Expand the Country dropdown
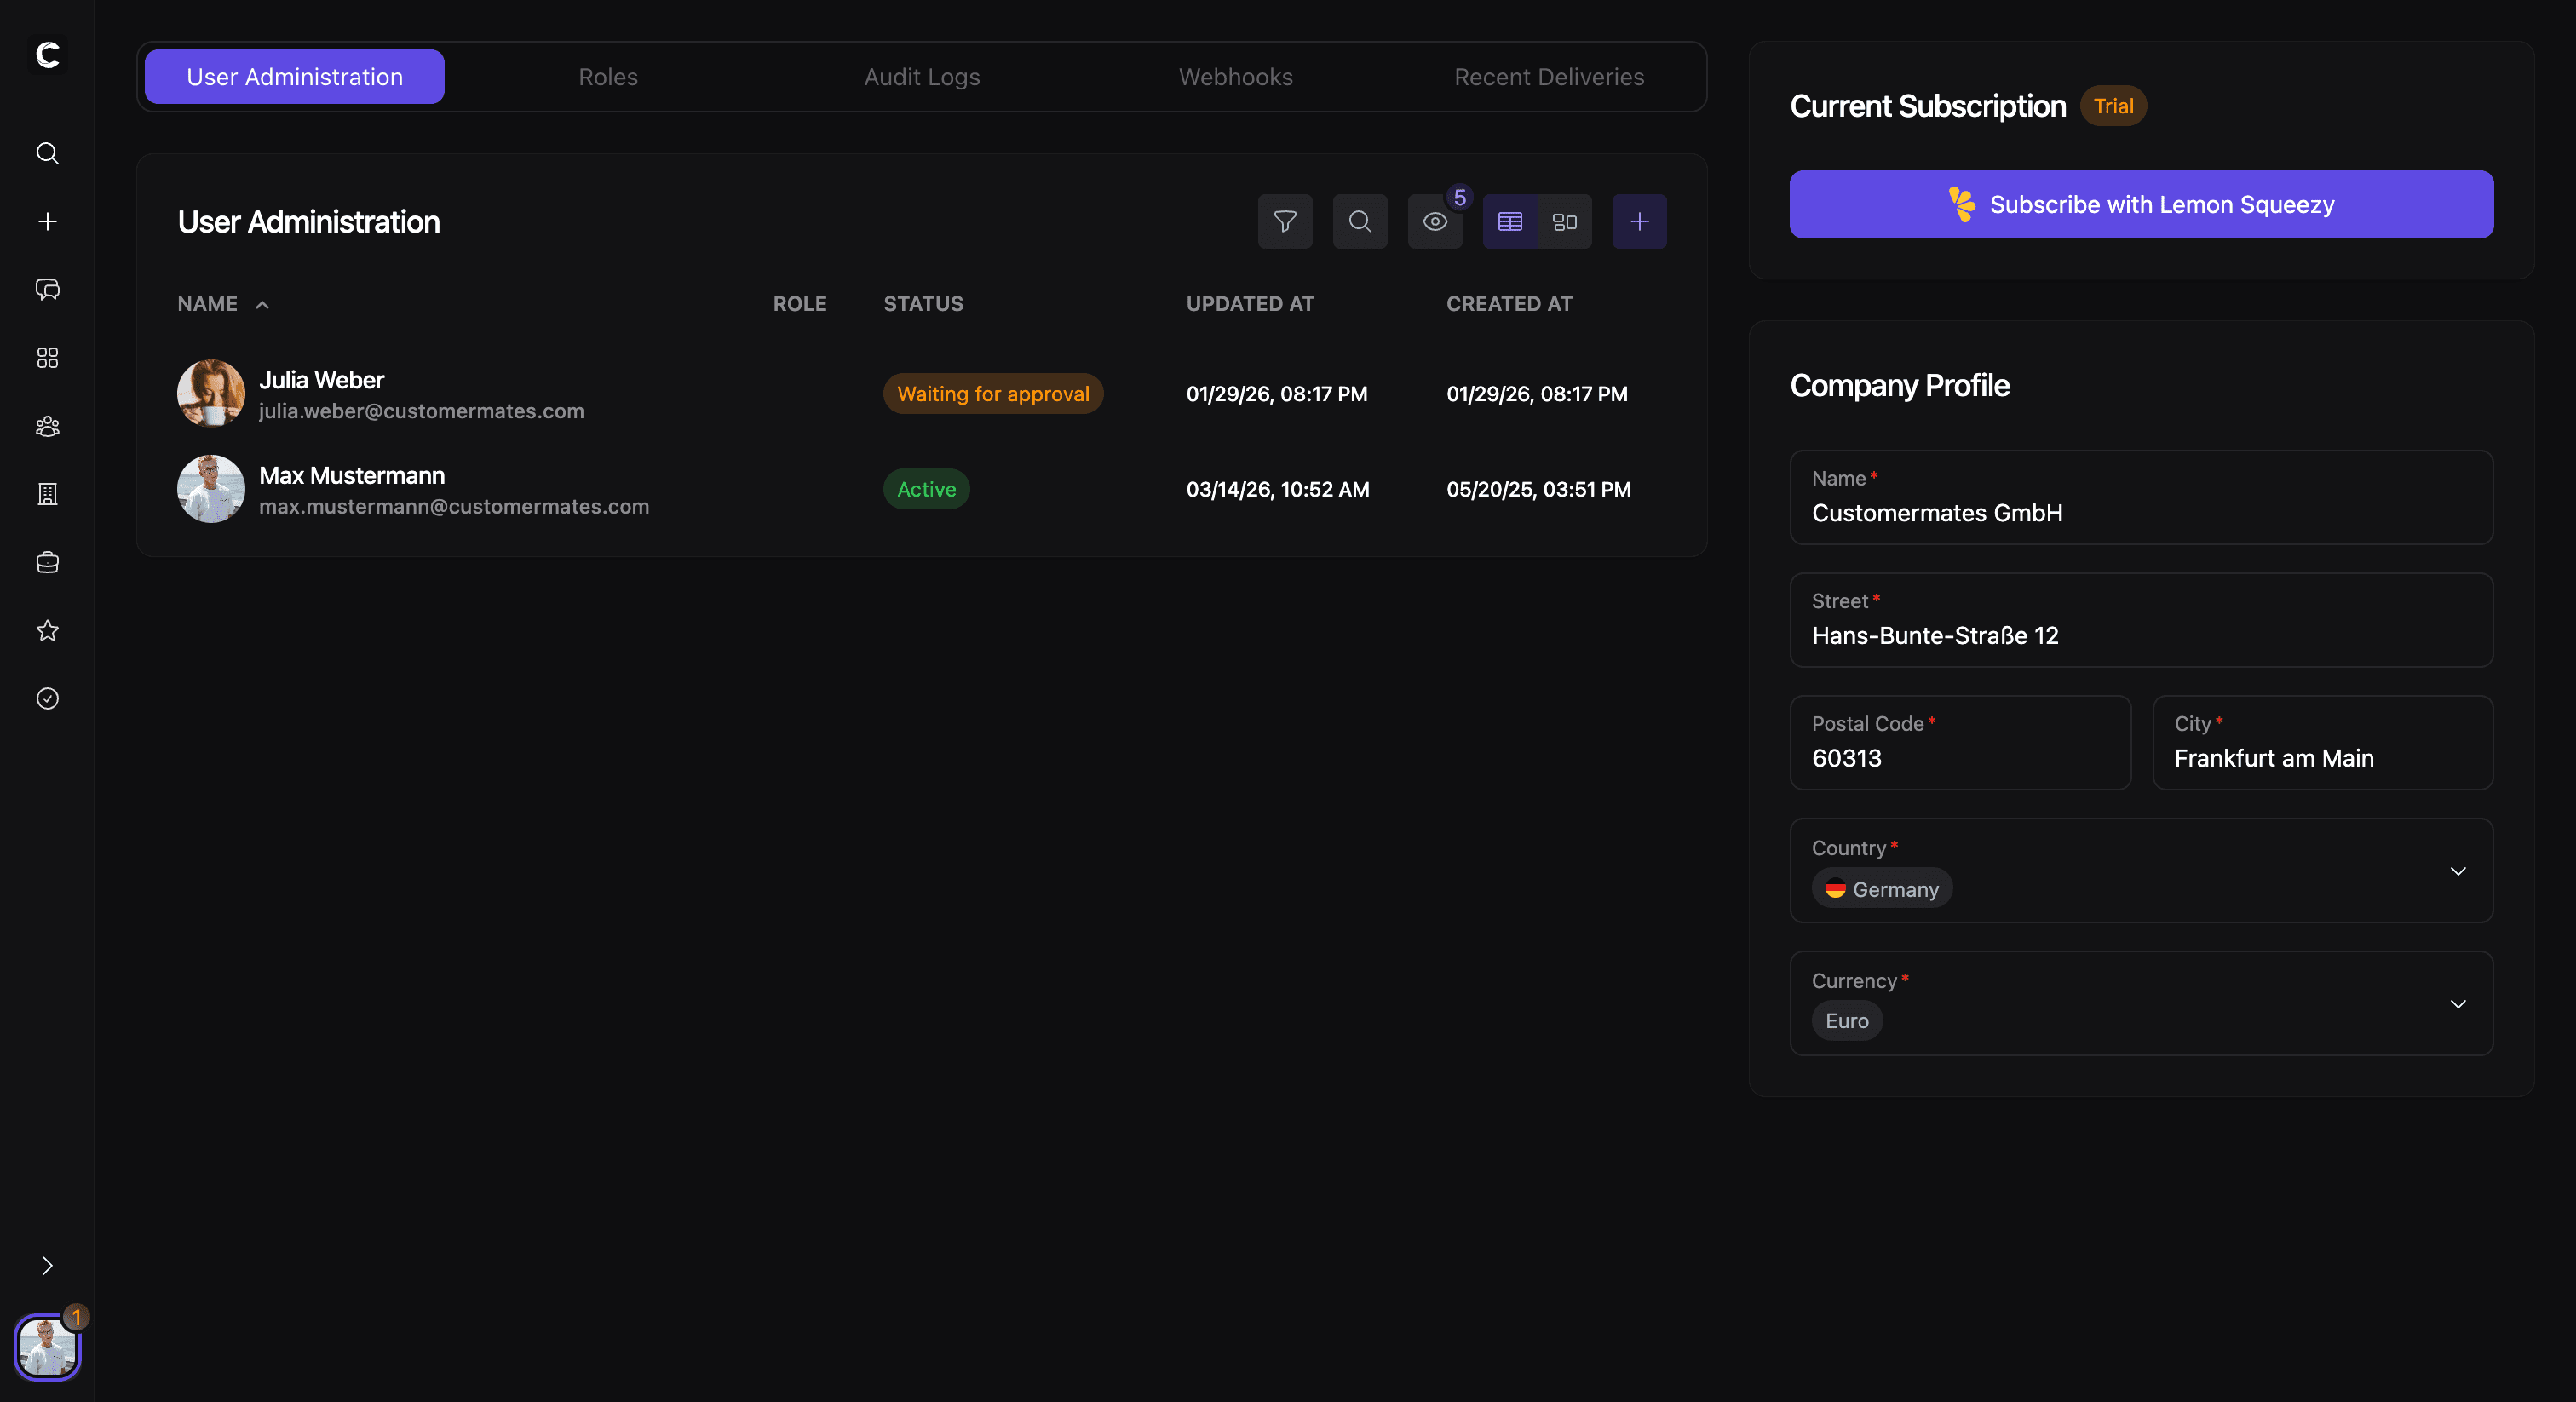The height and width of the screenshot is (1402, 2576). pos(2458,871)
